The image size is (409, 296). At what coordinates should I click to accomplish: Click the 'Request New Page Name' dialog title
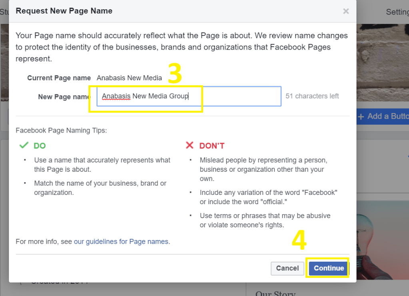coord(64,11)
